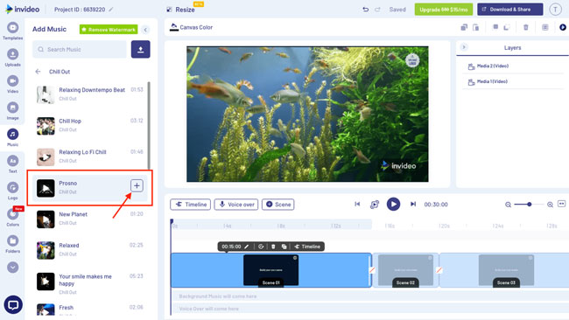Image resolution: width=569 pixels, height=320 pixels.
Task: Collapse the Add Music panel chevron
Action: point(145,30)
